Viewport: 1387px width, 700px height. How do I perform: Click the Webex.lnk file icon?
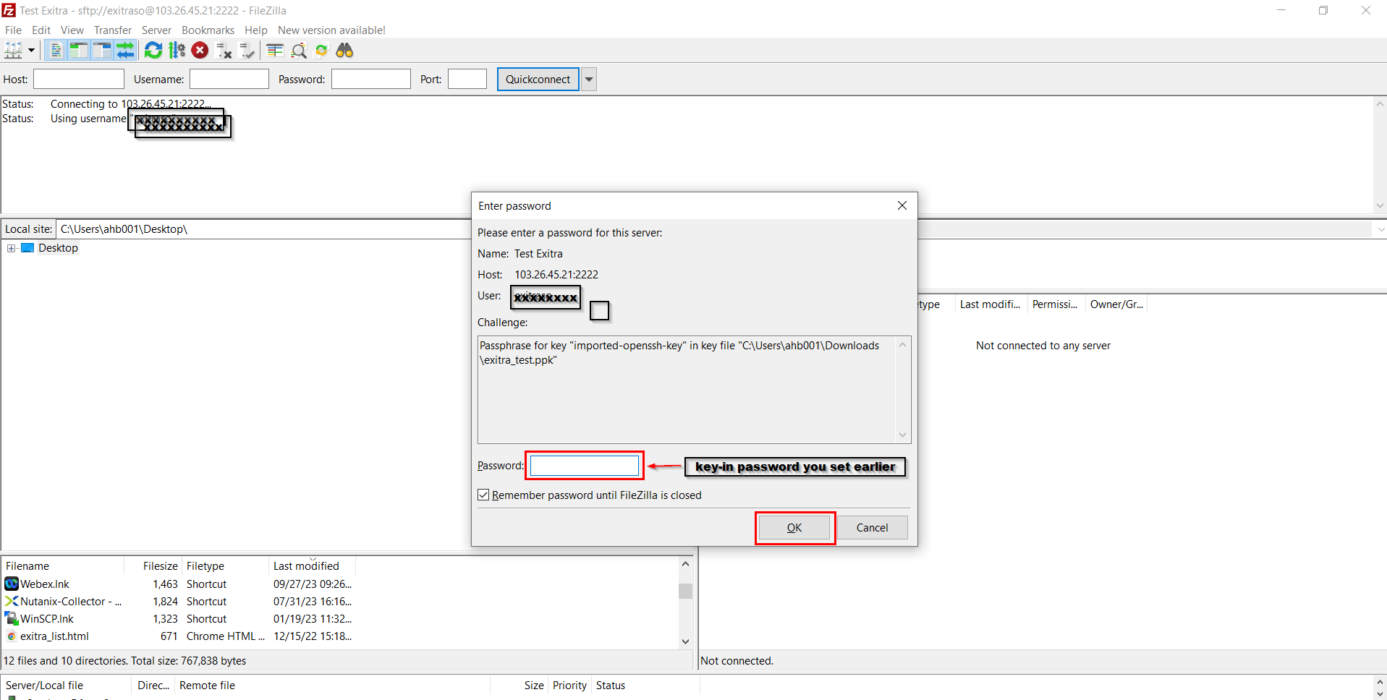click(12, 584)
